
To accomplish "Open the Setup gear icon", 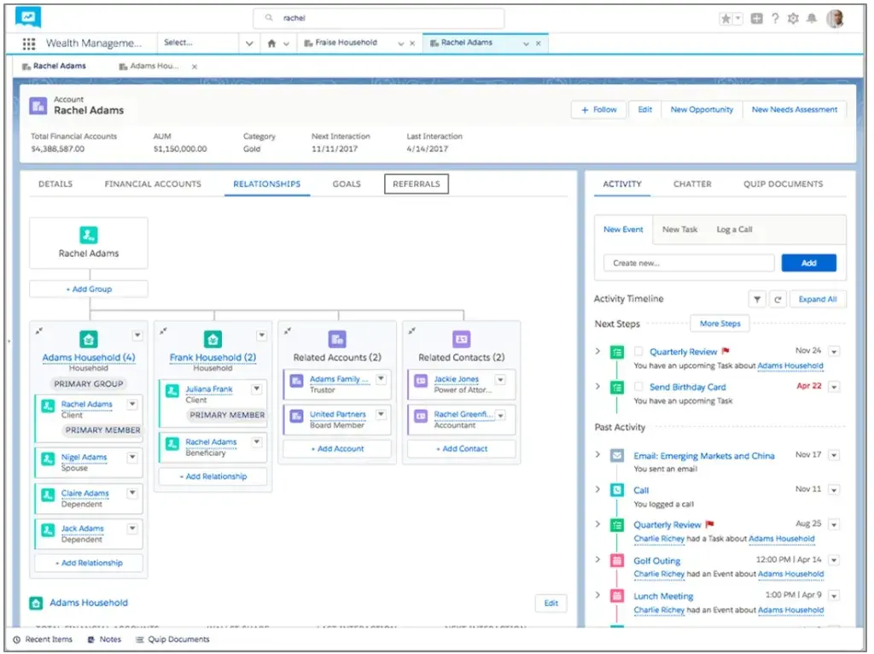I will [792, 17].
